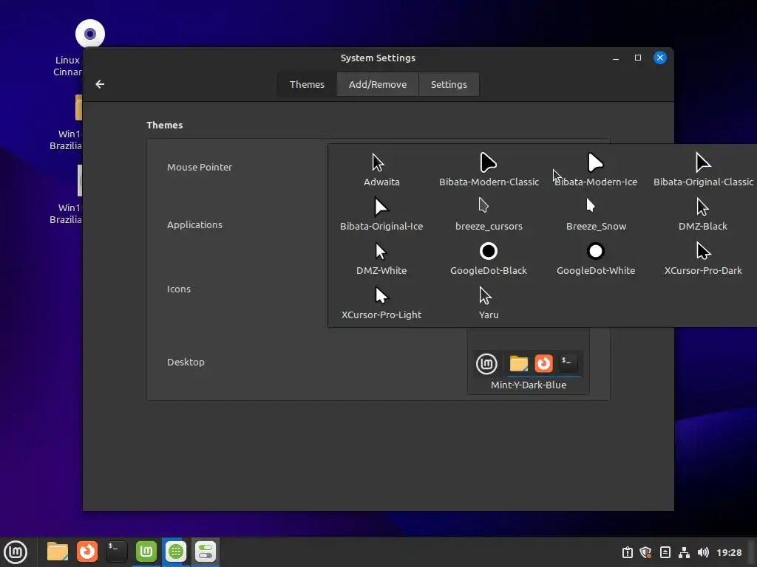Open the file manager from the panel
This screenshot has height=567, width=757.
(58, 551)
